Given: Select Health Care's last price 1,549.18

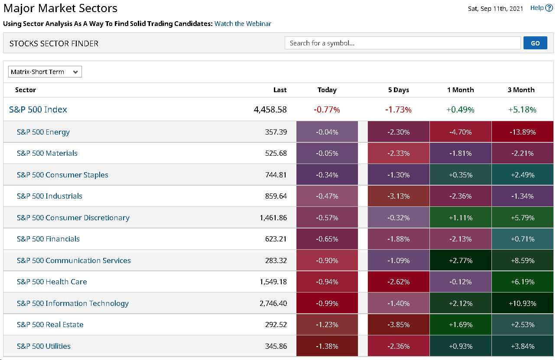Looking at the screenshot, I should [x=273, y=282].
